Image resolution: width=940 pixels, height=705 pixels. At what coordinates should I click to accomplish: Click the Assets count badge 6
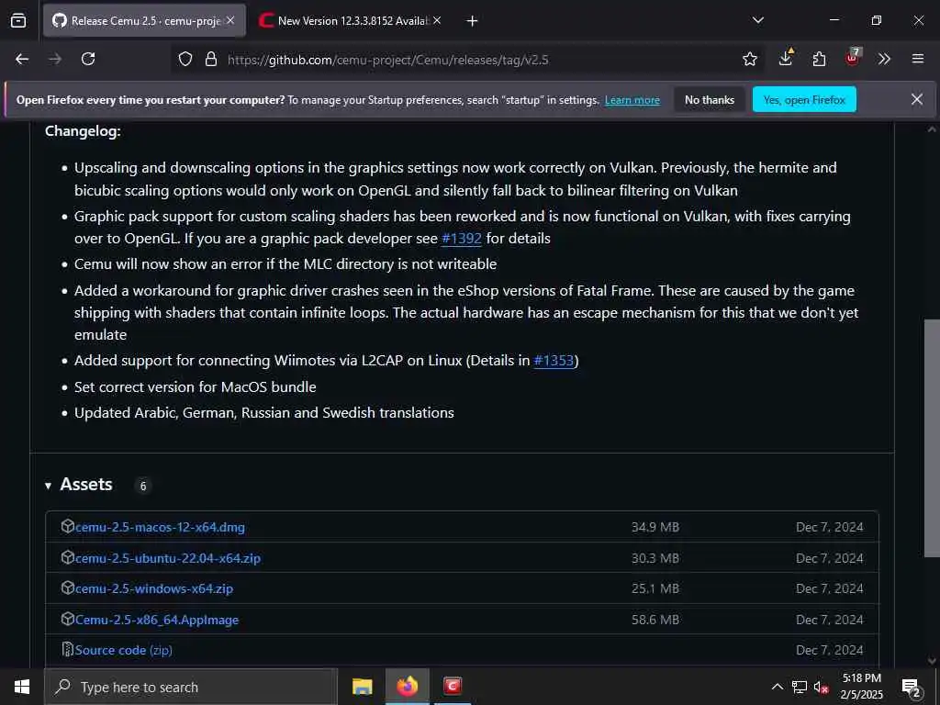[x=142, y=486]
